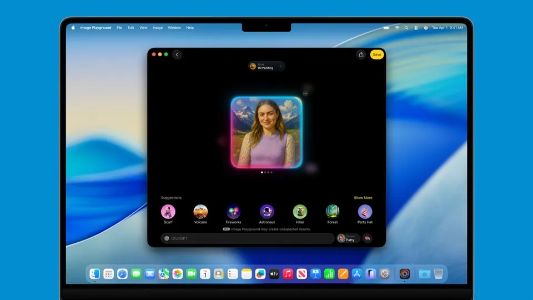Click the image page indicator dots
This screenshot has width=533, height=300.
click(266, 172)
